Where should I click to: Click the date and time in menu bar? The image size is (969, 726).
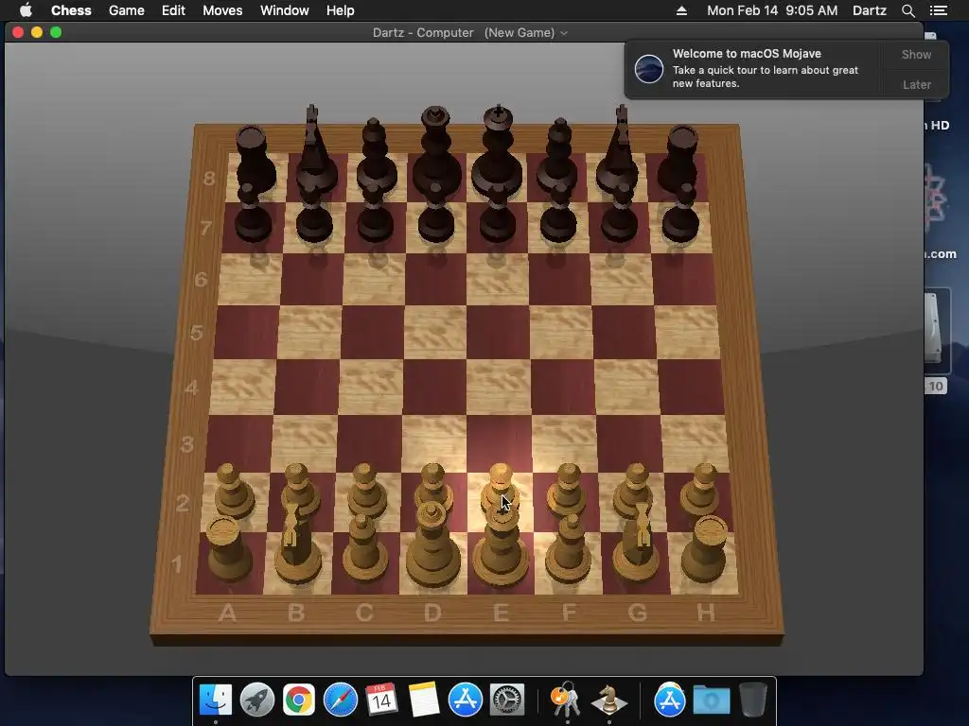(x=772, y=10)
